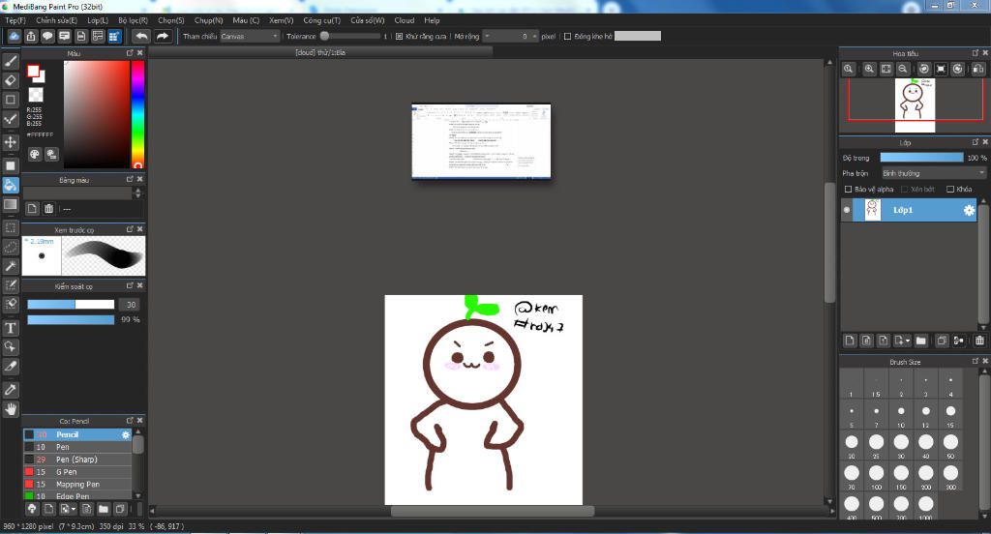Open the Tham chiếu Canvas dropdown
Screen dimensions: 991x534
coord(249,36)
